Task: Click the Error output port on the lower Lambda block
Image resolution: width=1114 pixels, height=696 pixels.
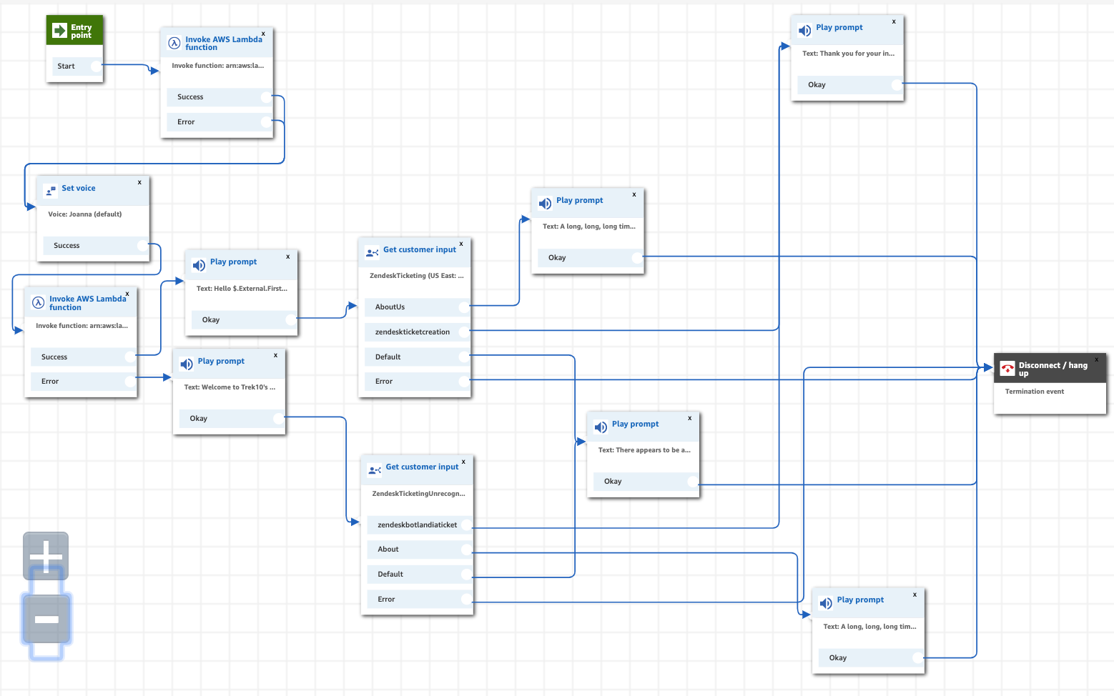Action: click(x=131, y=381)
